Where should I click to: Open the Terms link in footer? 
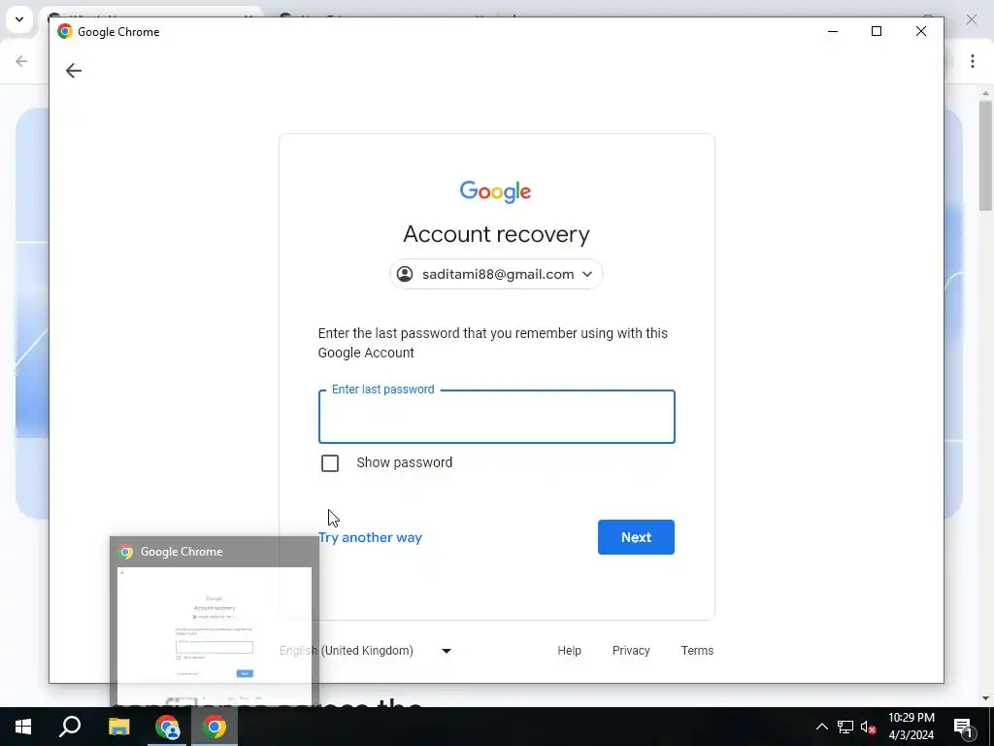pyautogui.click(x=697, y=651)
